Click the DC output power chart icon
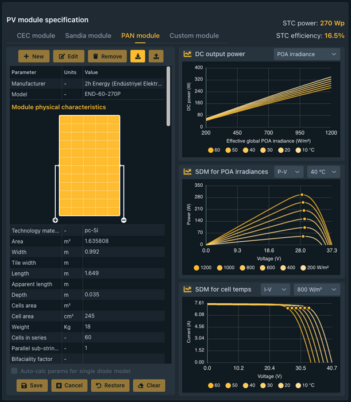Image resolution: width=351 pixels, height=402 pixels. (x=187, y=54)
